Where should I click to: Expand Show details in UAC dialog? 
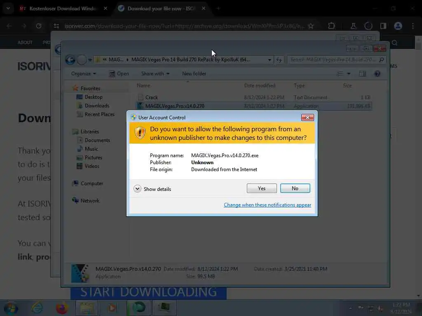click(152, 189)
